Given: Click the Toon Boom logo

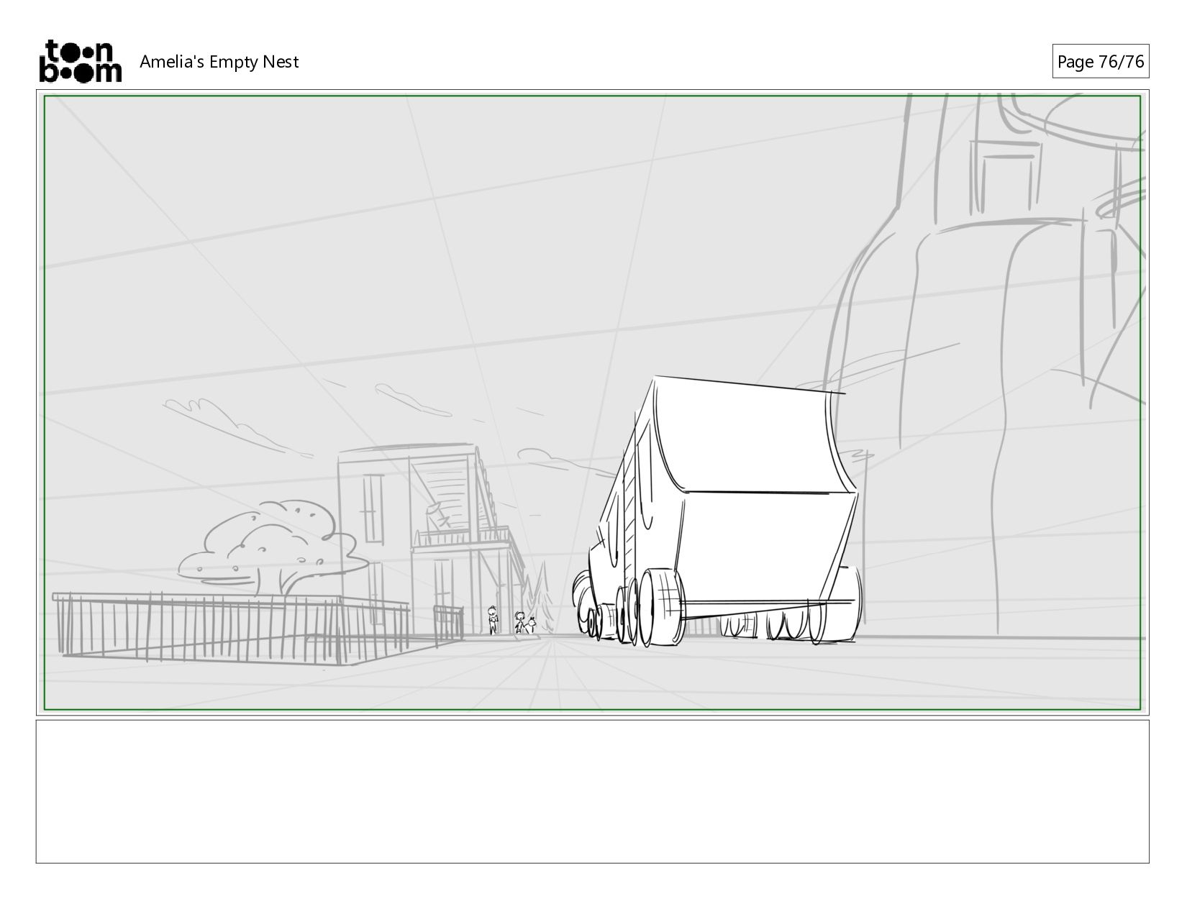Looking at the screenshot, I should pyautogui.click(x=80, y=61).
